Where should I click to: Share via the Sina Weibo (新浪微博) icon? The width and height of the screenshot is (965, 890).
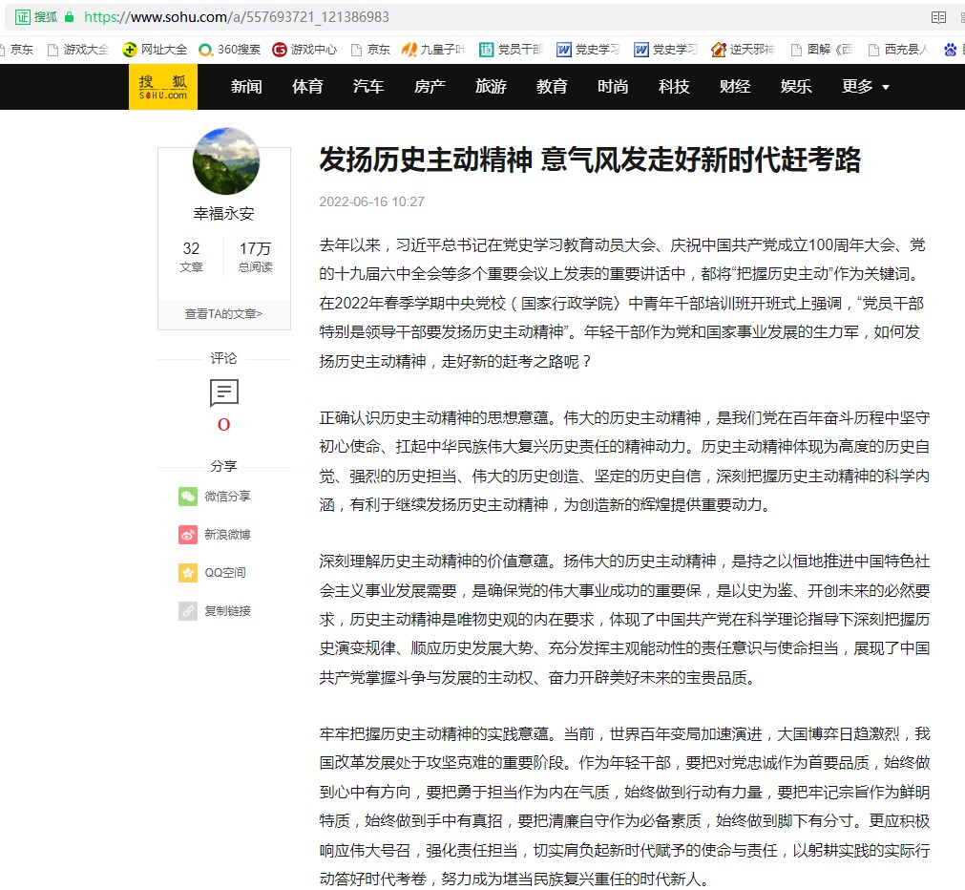[x=188, y=535]
